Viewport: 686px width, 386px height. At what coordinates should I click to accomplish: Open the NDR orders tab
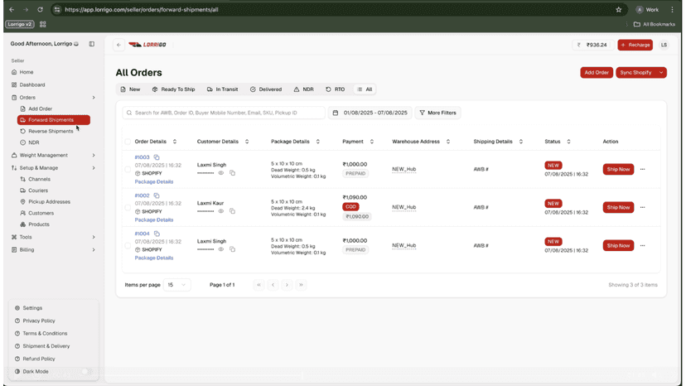[x=303, y=89]
